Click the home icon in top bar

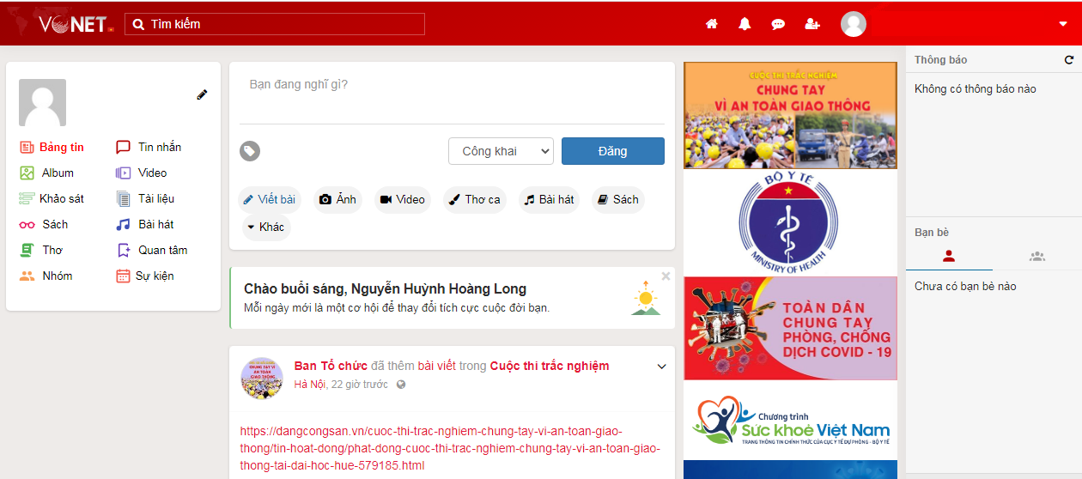click(x=711, y=24)
